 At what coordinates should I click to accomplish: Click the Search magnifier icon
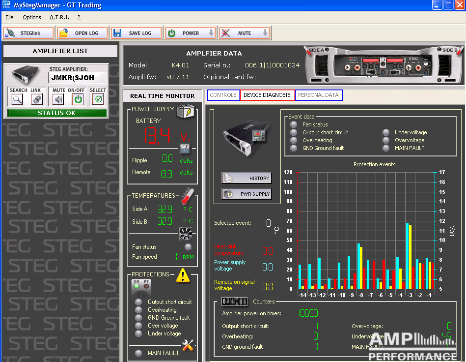[18, 99]
